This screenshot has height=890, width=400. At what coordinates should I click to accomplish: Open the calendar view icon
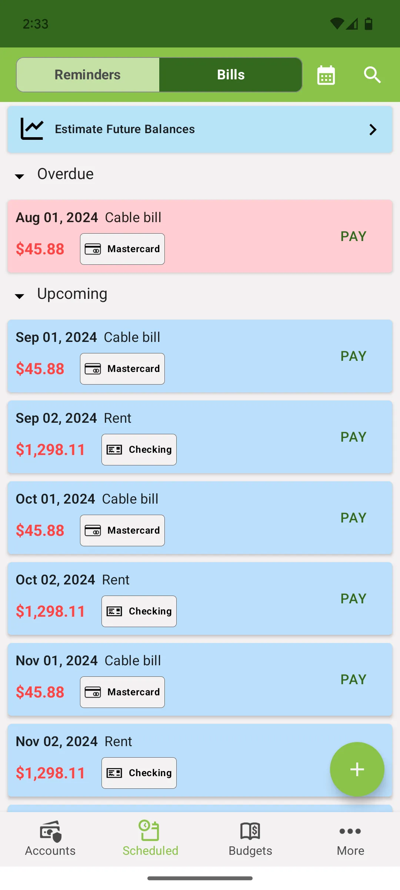tap(326, 75)
